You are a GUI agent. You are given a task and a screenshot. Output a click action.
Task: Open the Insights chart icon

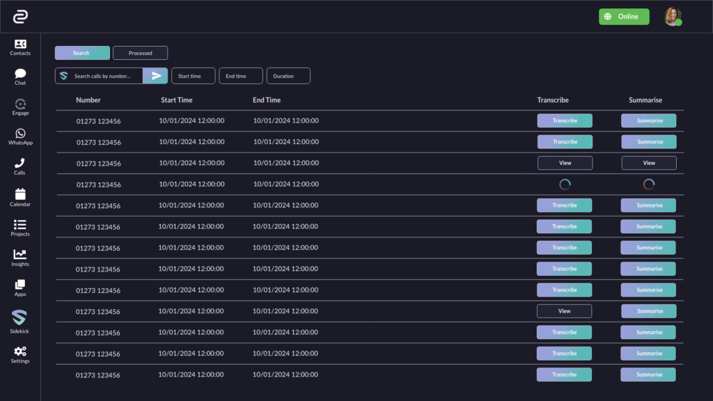(20, 254)
